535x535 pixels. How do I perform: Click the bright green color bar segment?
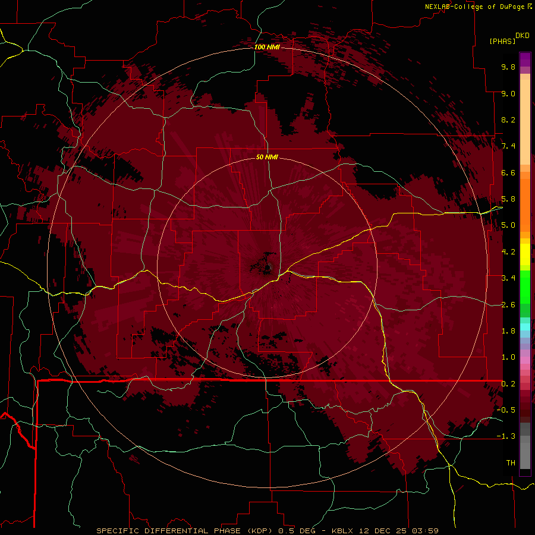(525, 287)
